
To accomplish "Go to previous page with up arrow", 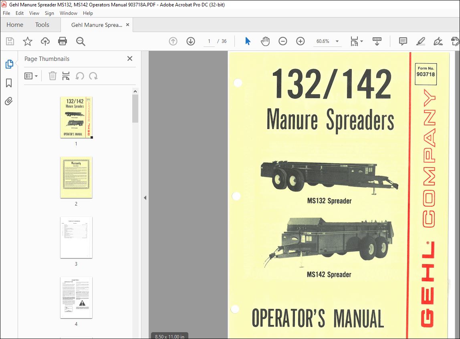I will click(173, 41).
